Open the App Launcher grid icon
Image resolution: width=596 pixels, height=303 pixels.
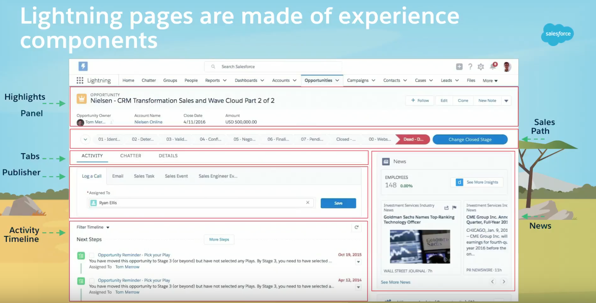click(x=80, y=80)
